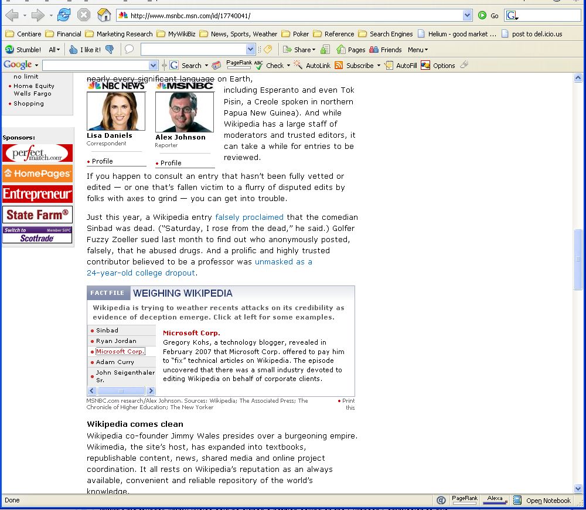This screenshot has height=510, width=586.
Task: Open the Financial bookmarks folder
Action: coord(63,34)
